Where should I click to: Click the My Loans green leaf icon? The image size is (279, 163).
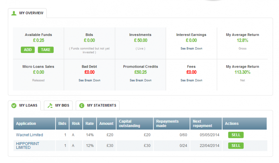point(14,106)
